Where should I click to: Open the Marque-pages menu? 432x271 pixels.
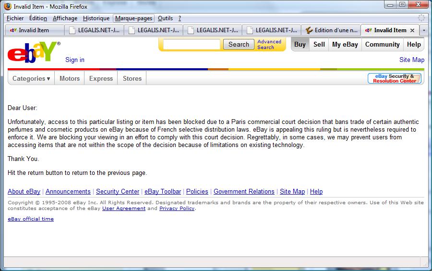[x=133, y=18]
